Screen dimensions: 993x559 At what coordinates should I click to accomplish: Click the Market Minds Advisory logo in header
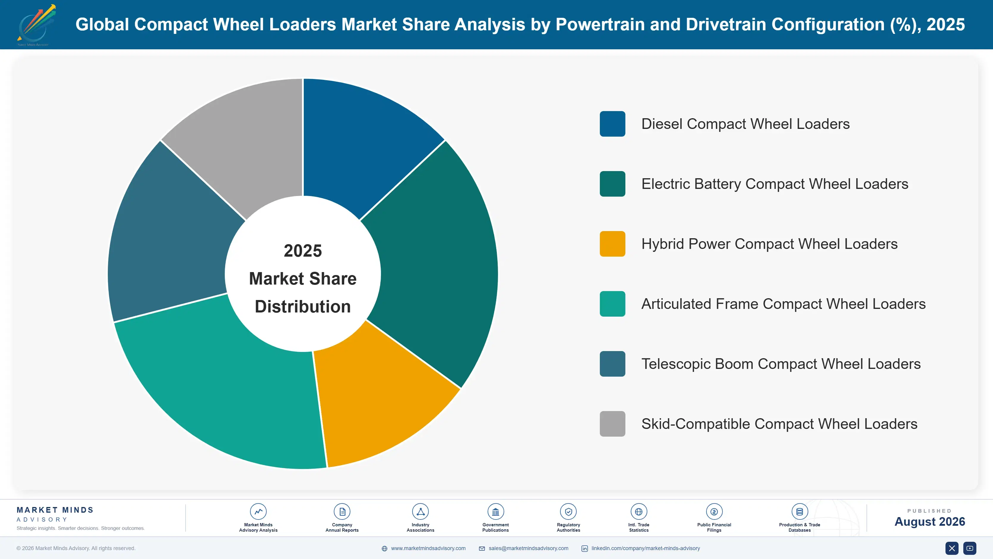point(36,25)
